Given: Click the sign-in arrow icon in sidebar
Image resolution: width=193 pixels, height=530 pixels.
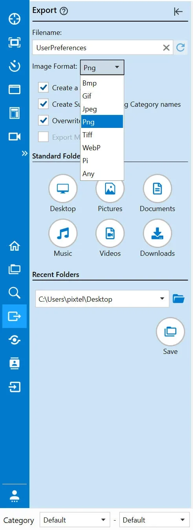Looking at the screenshot, I should click(15, 387).
